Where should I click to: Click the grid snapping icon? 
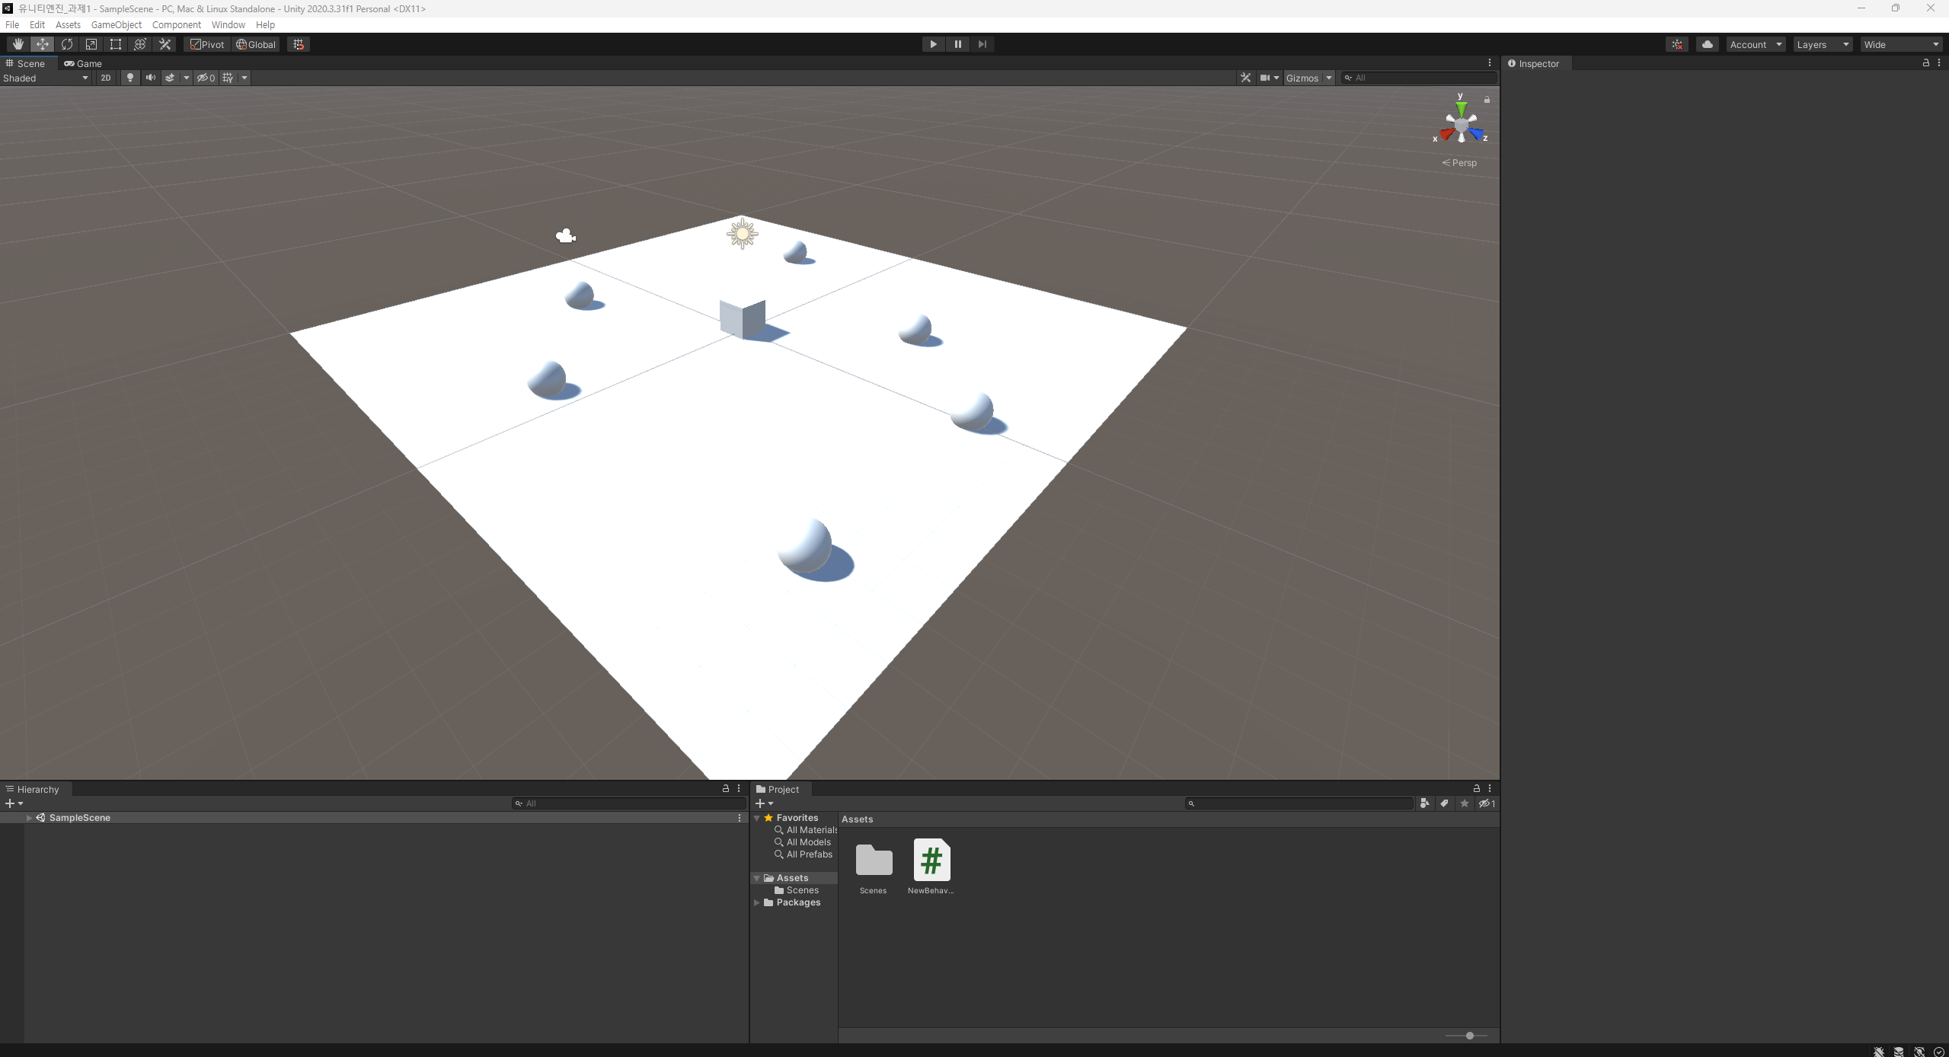[x=299, y=44]
